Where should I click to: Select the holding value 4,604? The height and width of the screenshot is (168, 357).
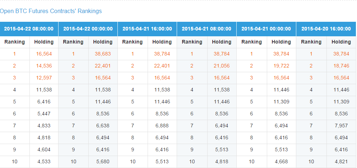click(44, 149)
